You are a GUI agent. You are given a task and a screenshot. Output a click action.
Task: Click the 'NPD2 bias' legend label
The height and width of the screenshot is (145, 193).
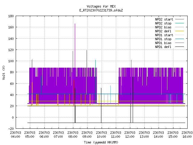click(x=163, y=27)
